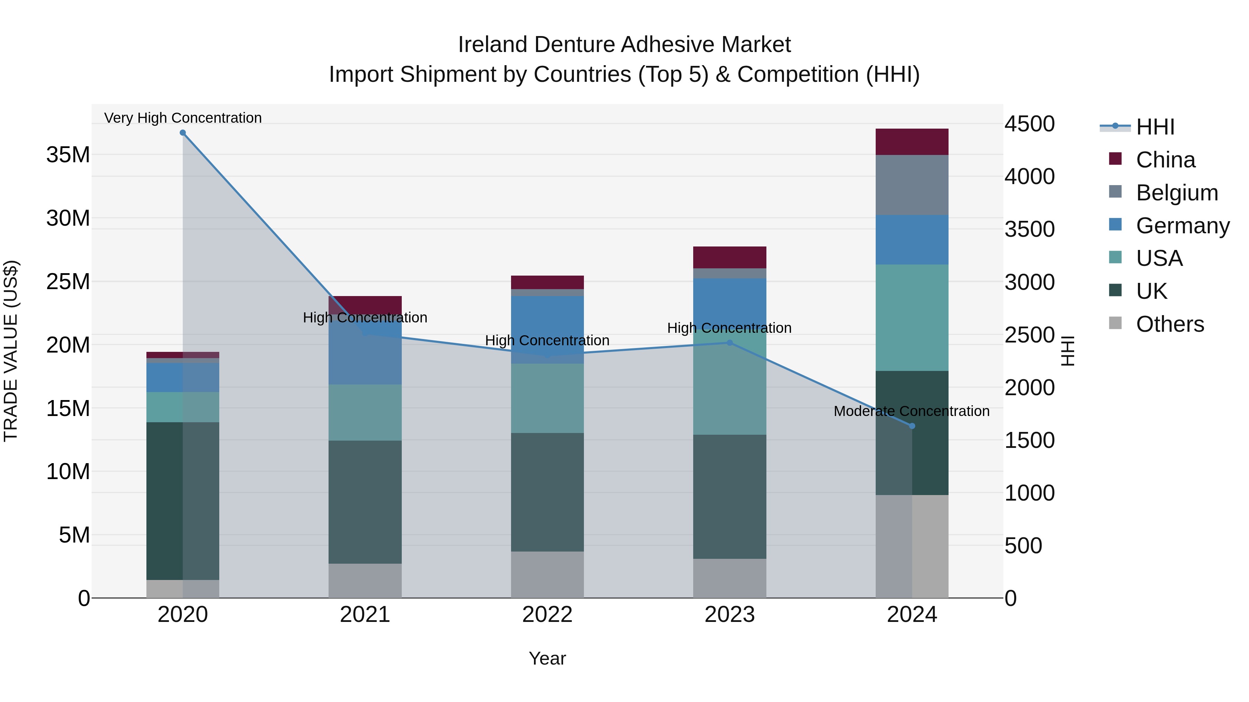Click the 2020 x-axis label

[183, 615]
